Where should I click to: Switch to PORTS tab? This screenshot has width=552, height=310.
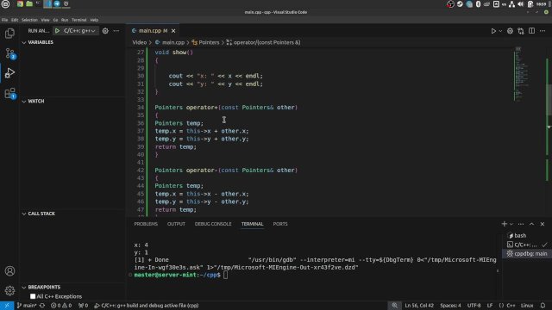point(280,224)
